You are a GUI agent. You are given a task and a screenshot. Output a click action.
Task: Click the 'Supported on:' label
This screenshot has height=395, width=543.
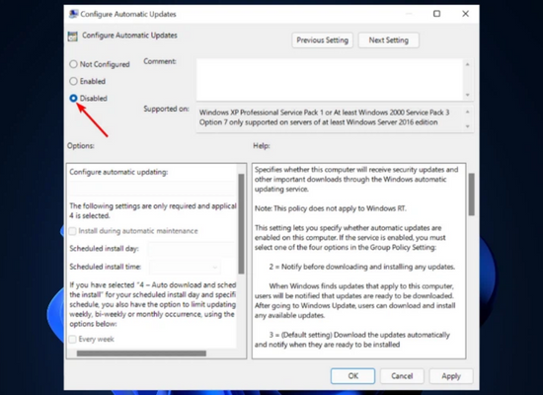(x=166, y=109)
